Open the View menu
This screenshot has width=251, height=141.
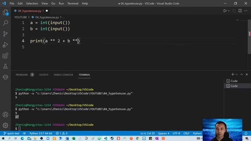pyautogui.click(x=45, y=4)
